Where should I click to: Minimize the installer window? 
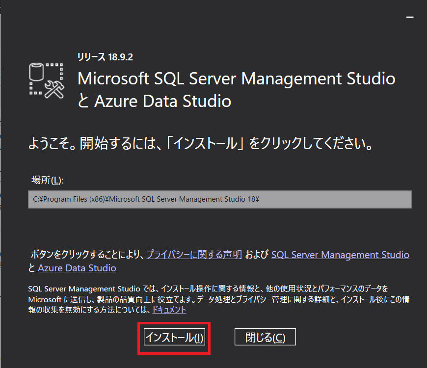410,17
